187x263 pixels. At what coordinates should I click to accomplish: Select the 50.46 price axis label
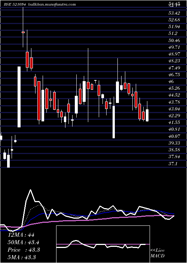pos(174,40)
